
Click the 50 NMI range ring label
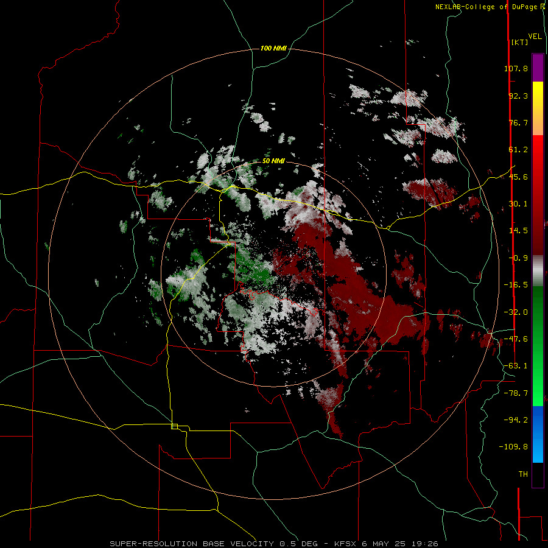273,161
